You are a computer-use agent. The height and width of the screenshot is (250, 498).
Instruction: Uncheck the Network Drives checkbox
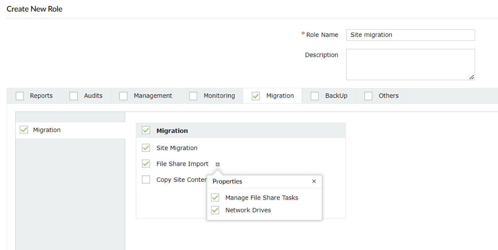pos(215,210)
